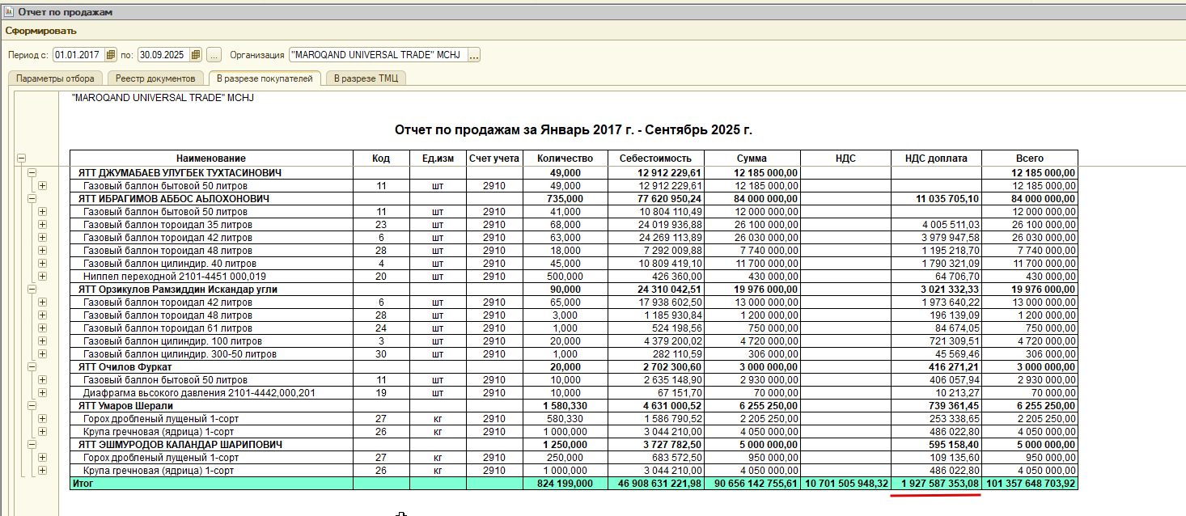Select the Ед.изм column header
Image resolution: width=1186 pixels, height=516 pixels.
pos(438,159)
